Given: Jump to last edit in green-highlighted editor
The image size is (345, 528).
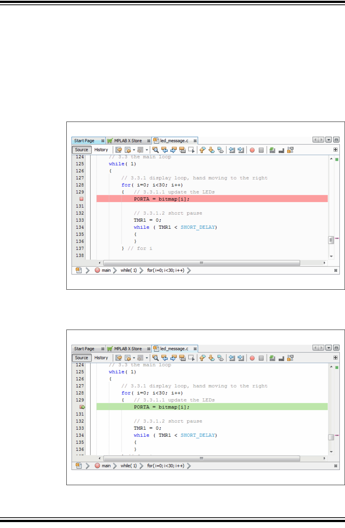Looking at the screenshot, I should click(119, 358).
